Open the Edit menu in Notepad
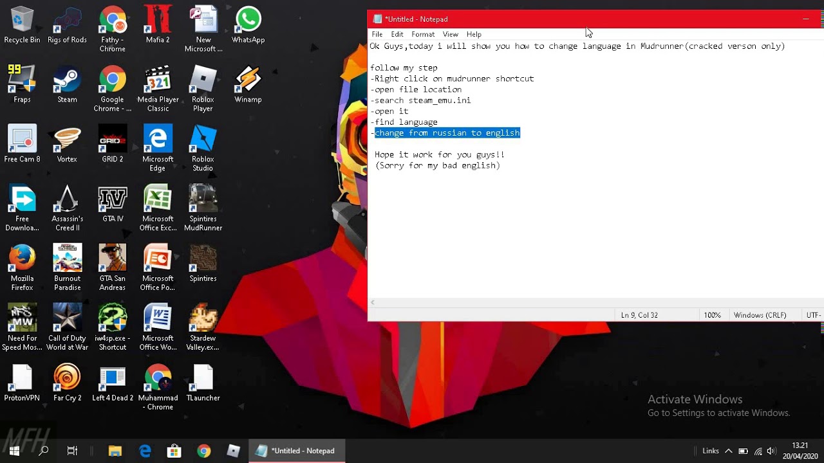This screenshot has height=463, width=824. pyautogui.click(x=397, y=34)
